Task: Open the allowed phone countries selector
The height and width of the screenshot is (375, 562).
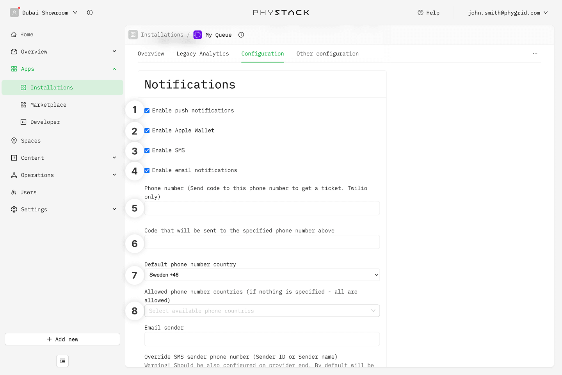Action: [262, 311]
